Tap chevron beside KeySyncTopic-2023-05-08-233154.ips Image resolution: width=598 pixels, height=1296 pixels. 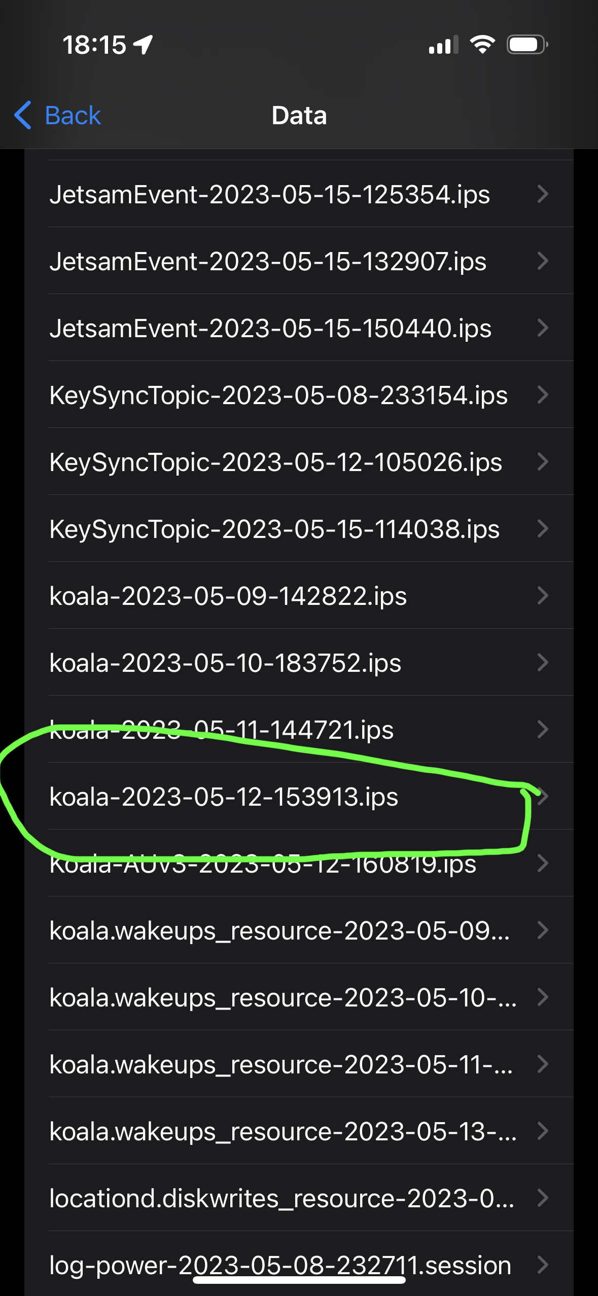(x=543, y=395)
